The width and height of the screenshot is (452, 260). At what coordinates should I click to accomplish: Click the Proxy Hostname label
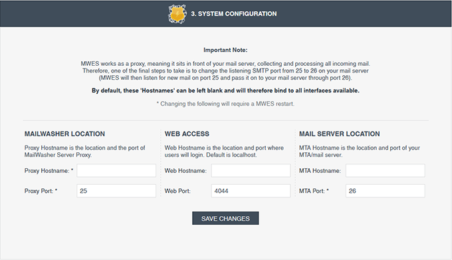(49, 171)
